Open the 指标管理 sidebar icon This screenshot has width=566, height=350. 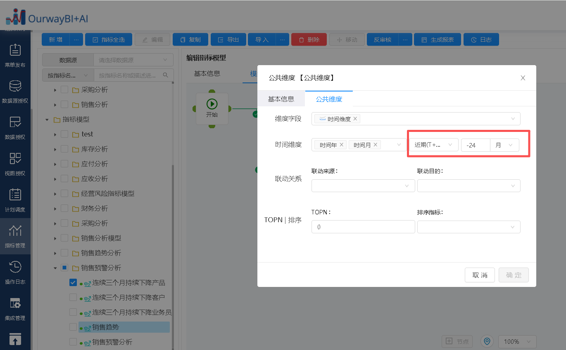pyautogui.click(x=15, y=236)
